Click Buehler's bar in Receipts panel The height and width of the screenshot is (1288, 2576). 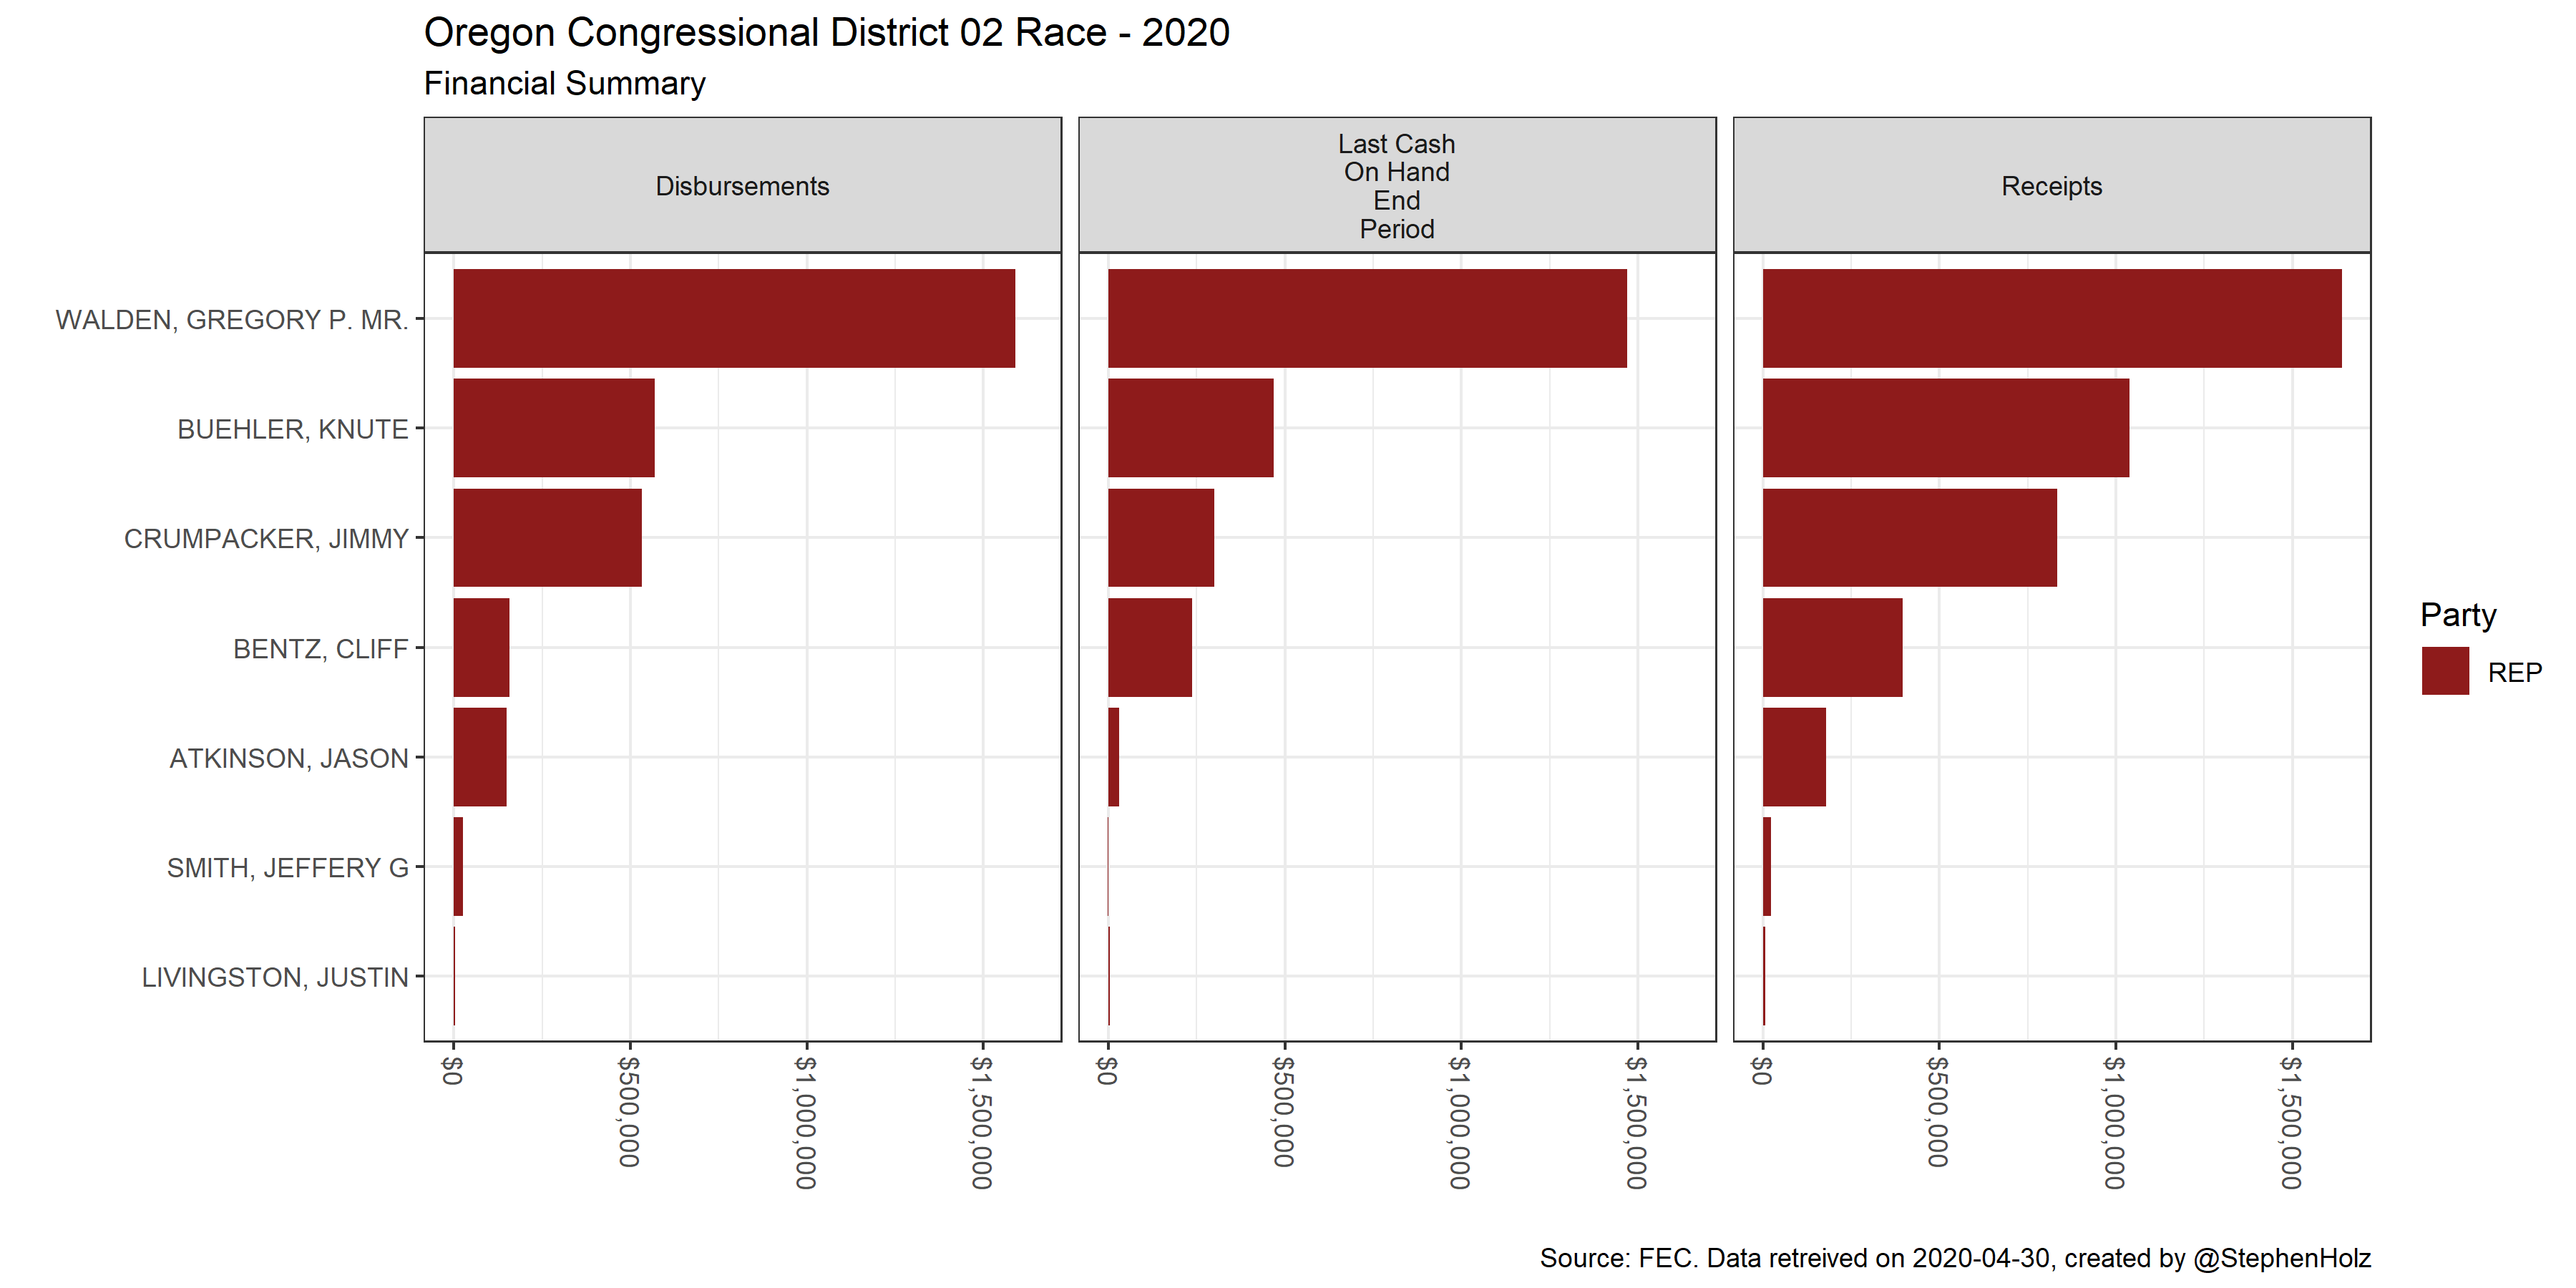(x=1945, y=428)
